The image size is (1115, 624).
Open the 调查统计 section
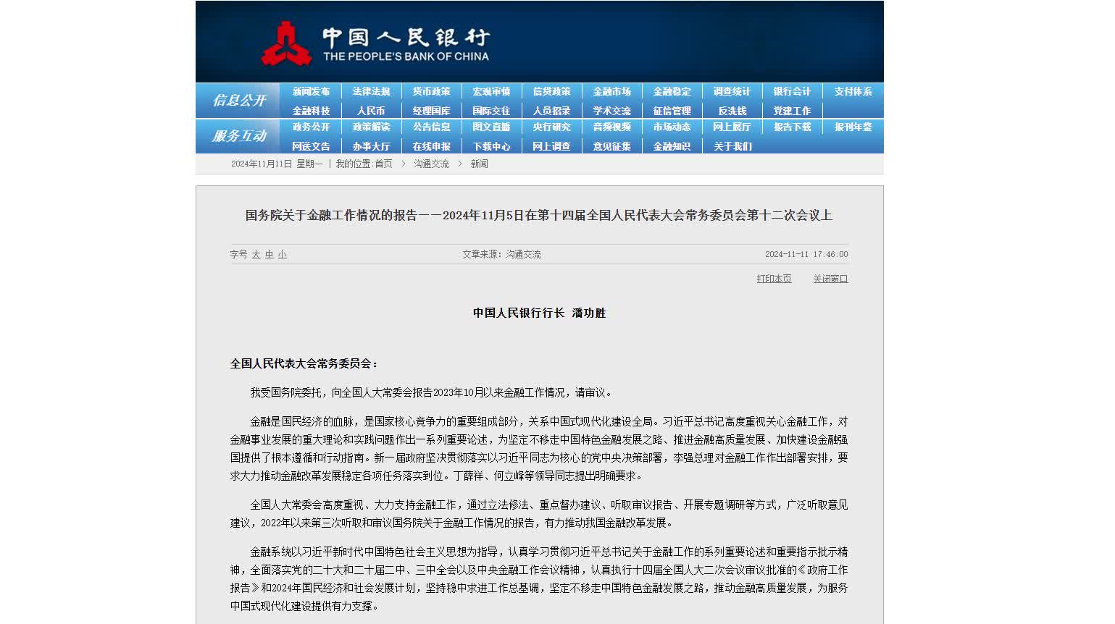732,92
